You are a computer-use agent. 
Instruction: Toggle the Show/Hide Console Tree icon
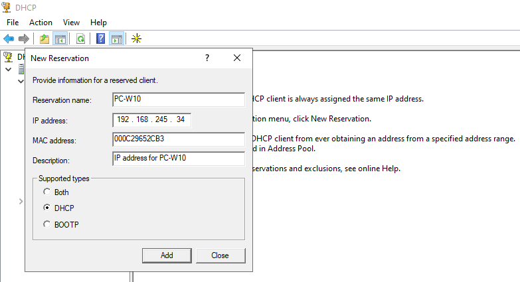pyautogui.click(x=60, y=38)
